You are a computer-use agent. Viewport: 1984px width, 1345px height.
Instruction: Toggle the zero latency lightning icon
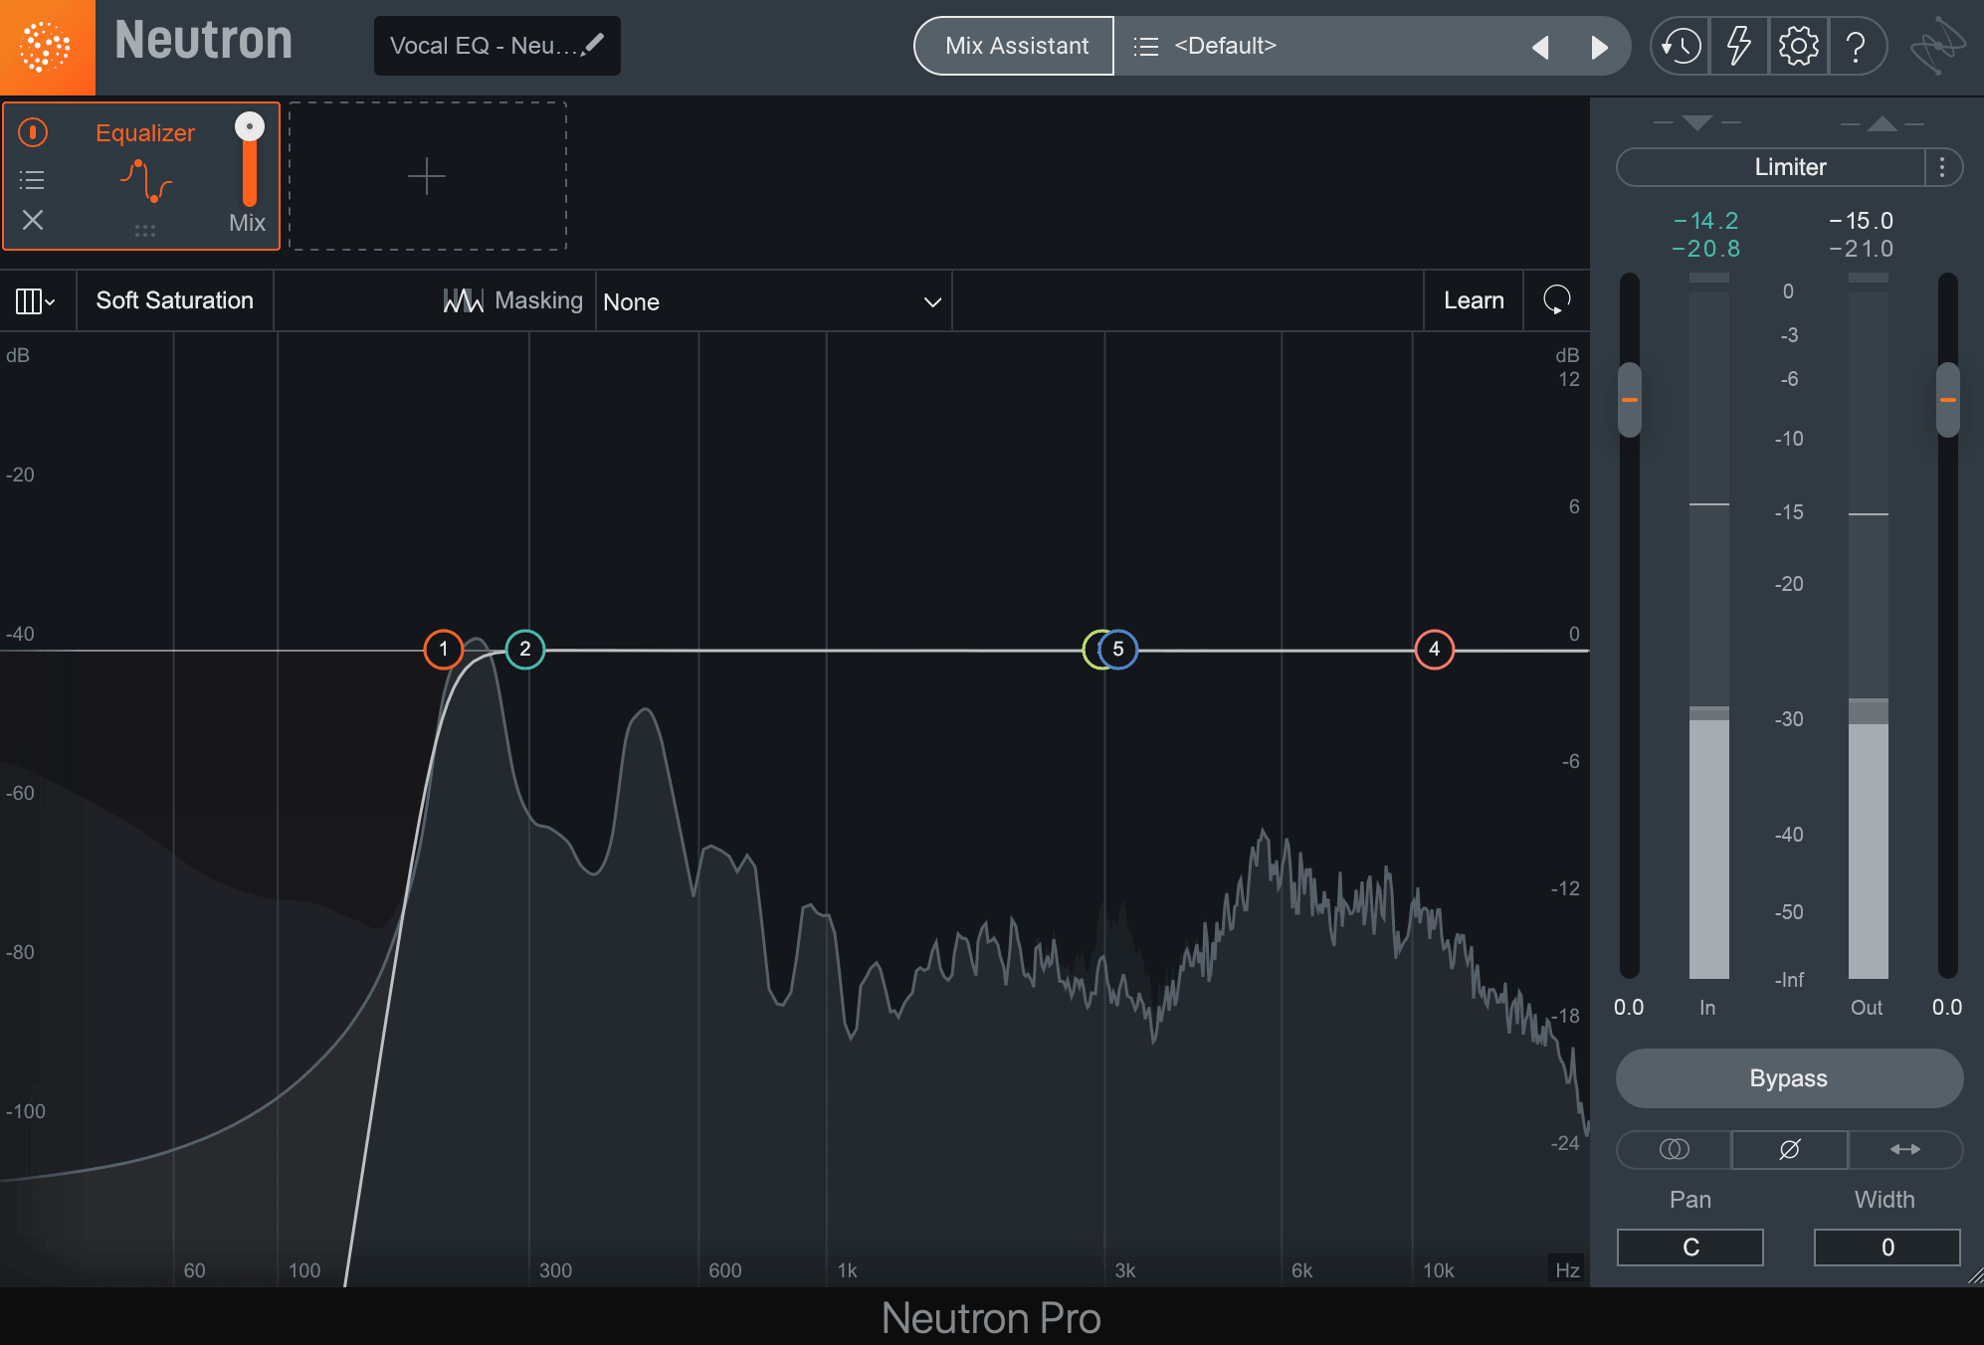[1738, 46]
